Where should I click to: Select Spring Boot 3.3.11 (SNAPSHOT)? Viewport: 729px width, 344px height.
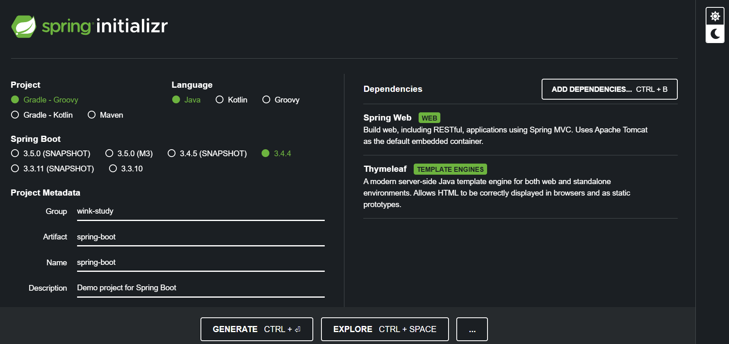52,169
